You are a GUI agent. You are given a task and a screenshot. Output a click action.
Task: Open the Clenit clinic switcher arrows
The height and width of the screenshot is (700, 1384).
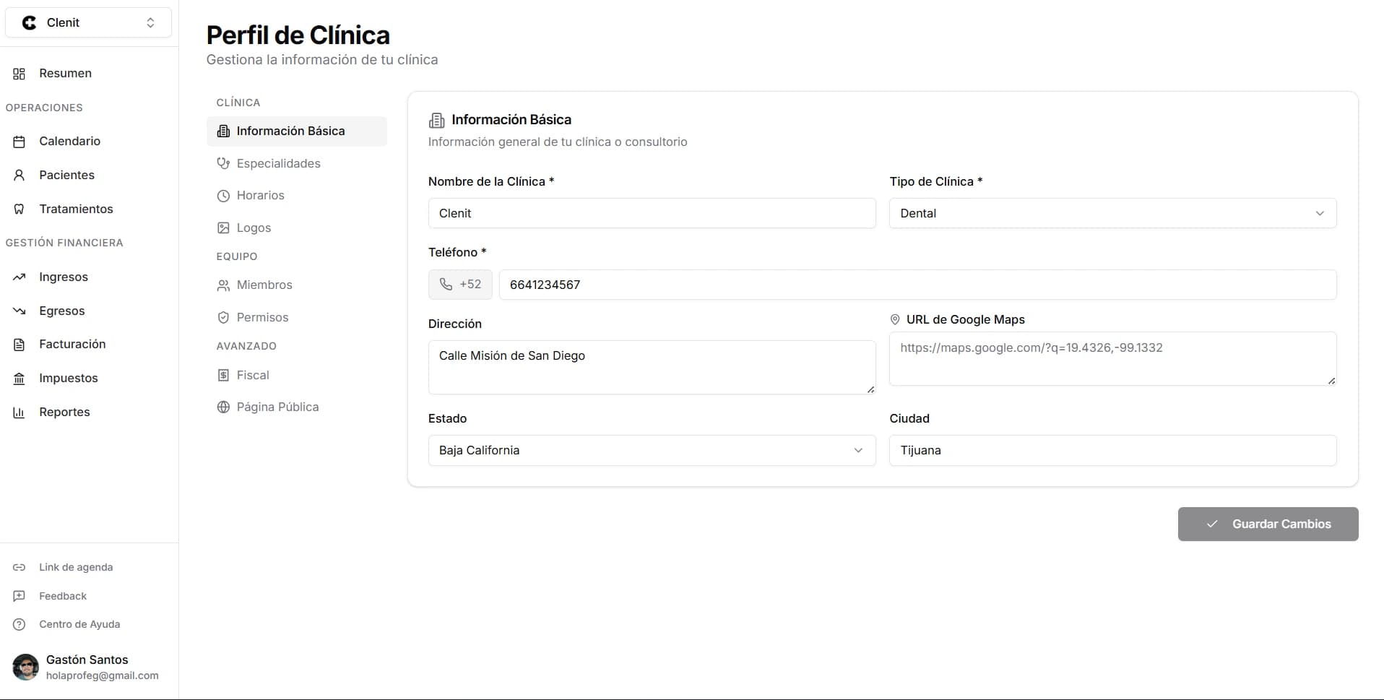point(150,23)
